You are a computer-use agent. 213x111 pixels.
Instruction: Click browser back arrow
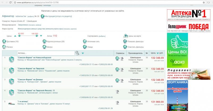click(3, 2)
